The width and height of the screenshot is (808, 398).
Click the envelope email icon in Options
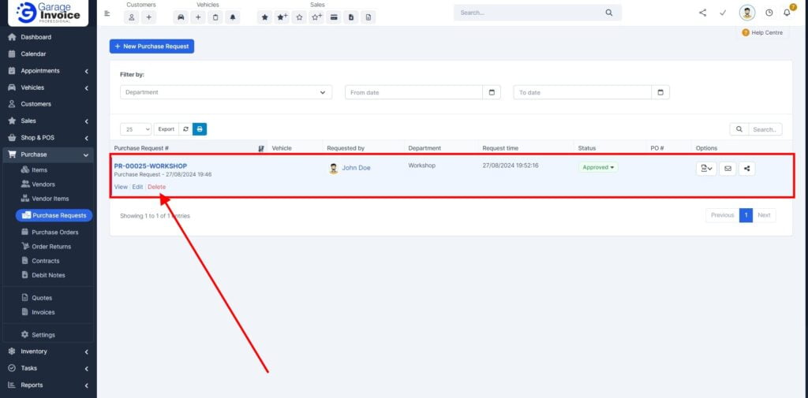point(728,168)
